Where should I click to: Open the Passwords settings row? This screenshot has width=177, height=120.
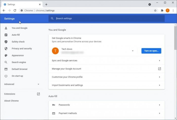point(106,105)
